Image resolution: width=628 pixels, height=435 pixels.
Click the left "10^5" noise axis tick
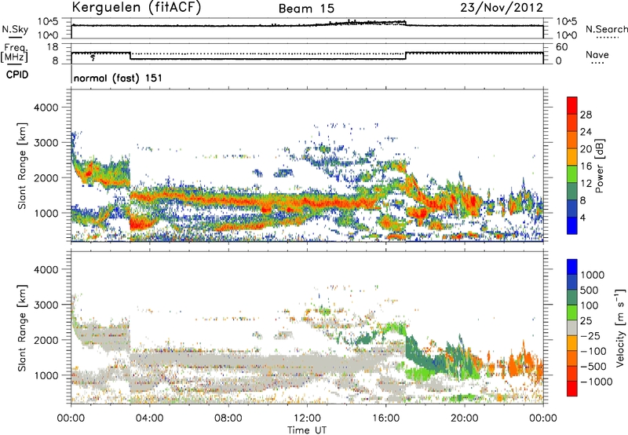[48, 22]
